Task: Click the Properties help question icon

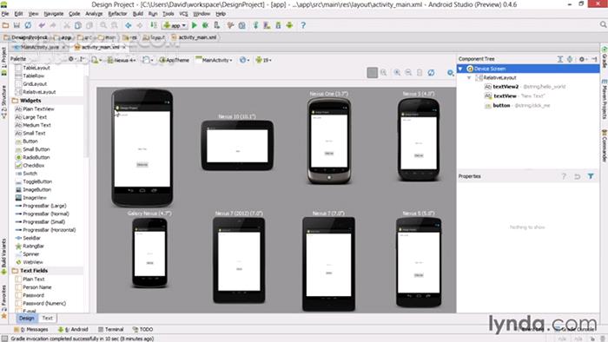Action: coord(564,176)
